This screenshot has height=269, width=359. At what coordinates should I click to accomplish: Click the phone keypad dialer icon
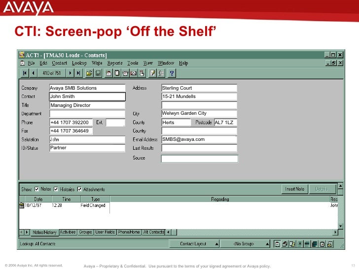coord(161,73)
